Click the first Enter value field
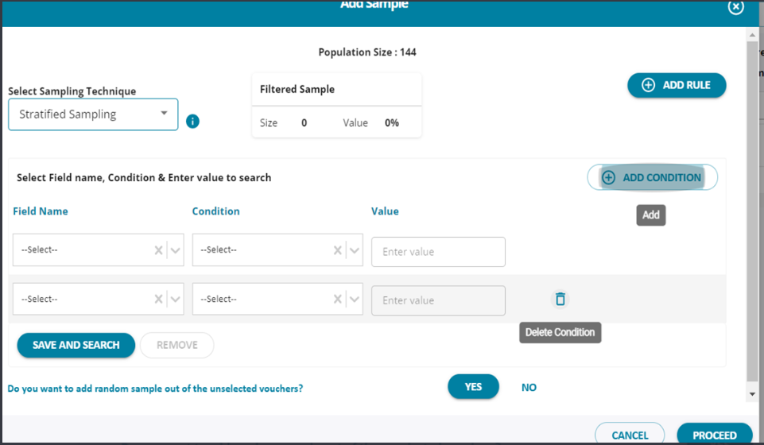 click(438, 252)
